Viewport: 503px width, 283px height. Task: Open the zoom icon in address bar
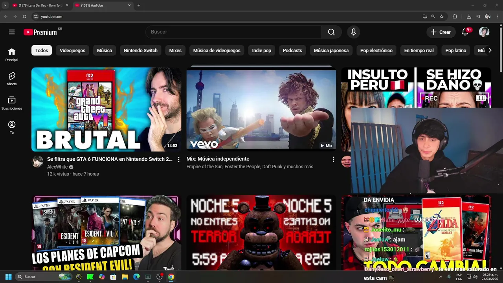[x=433, y=17]
